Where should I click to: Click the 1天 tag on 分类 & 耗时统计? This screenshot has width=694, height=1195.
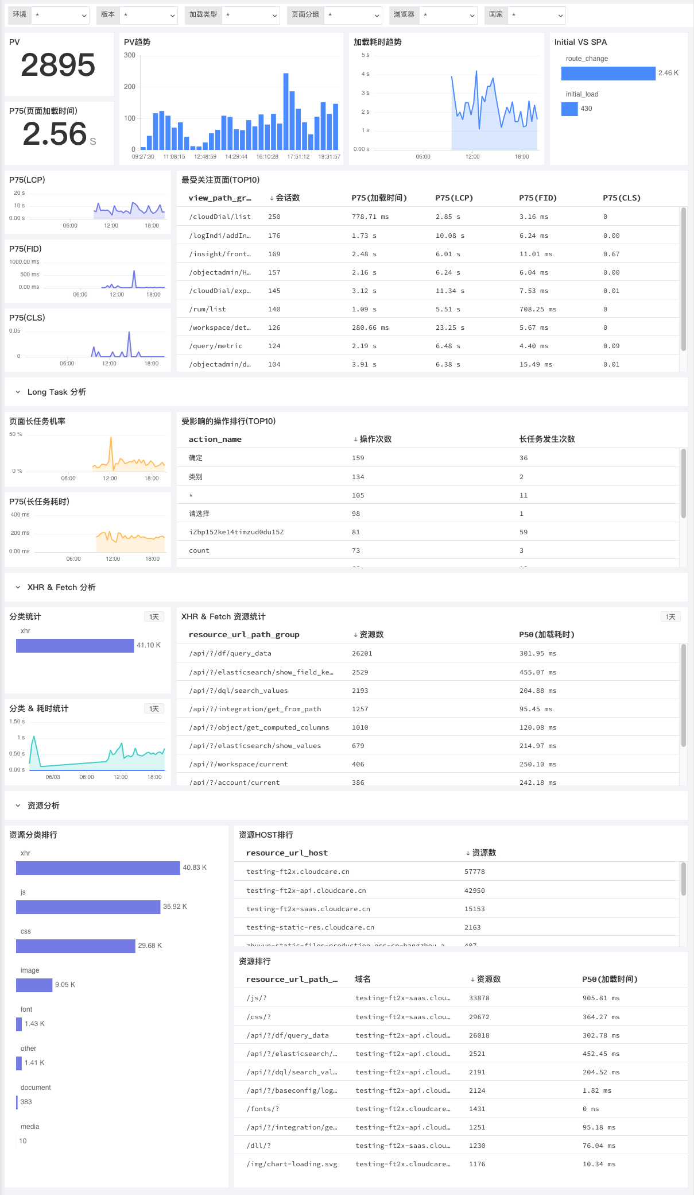click(154, 708)
